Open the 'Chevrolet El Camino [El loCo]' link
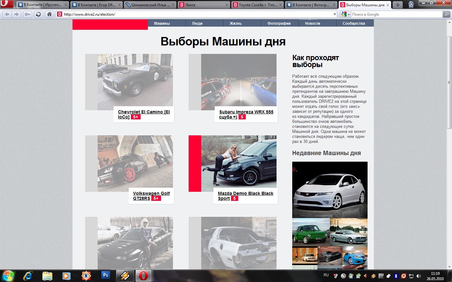 tap(144, 114)
